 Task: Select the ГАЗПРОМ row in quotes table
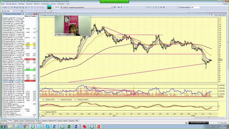19,39
